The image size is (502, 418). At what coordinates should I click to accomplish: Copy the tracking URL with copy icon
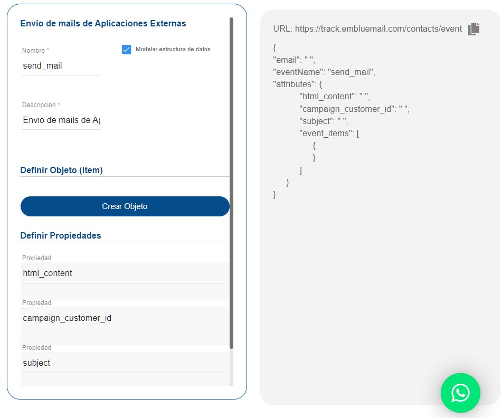pyautogui.click(x=474, y=29)
